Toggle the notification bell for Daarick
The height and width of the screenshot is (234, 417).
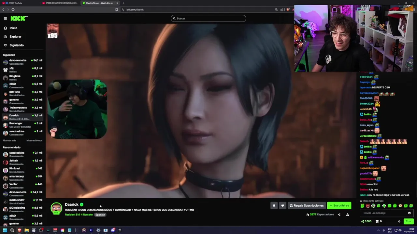click(274, 205)
